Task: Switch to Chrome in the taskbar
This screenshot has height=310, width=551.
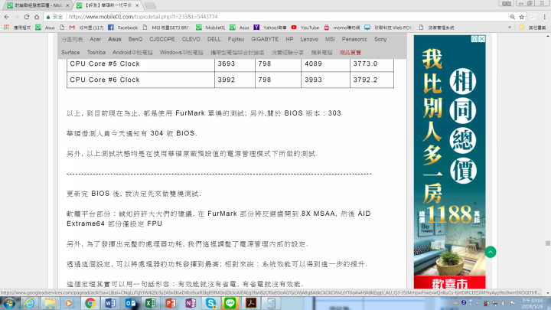Action: 90,303
